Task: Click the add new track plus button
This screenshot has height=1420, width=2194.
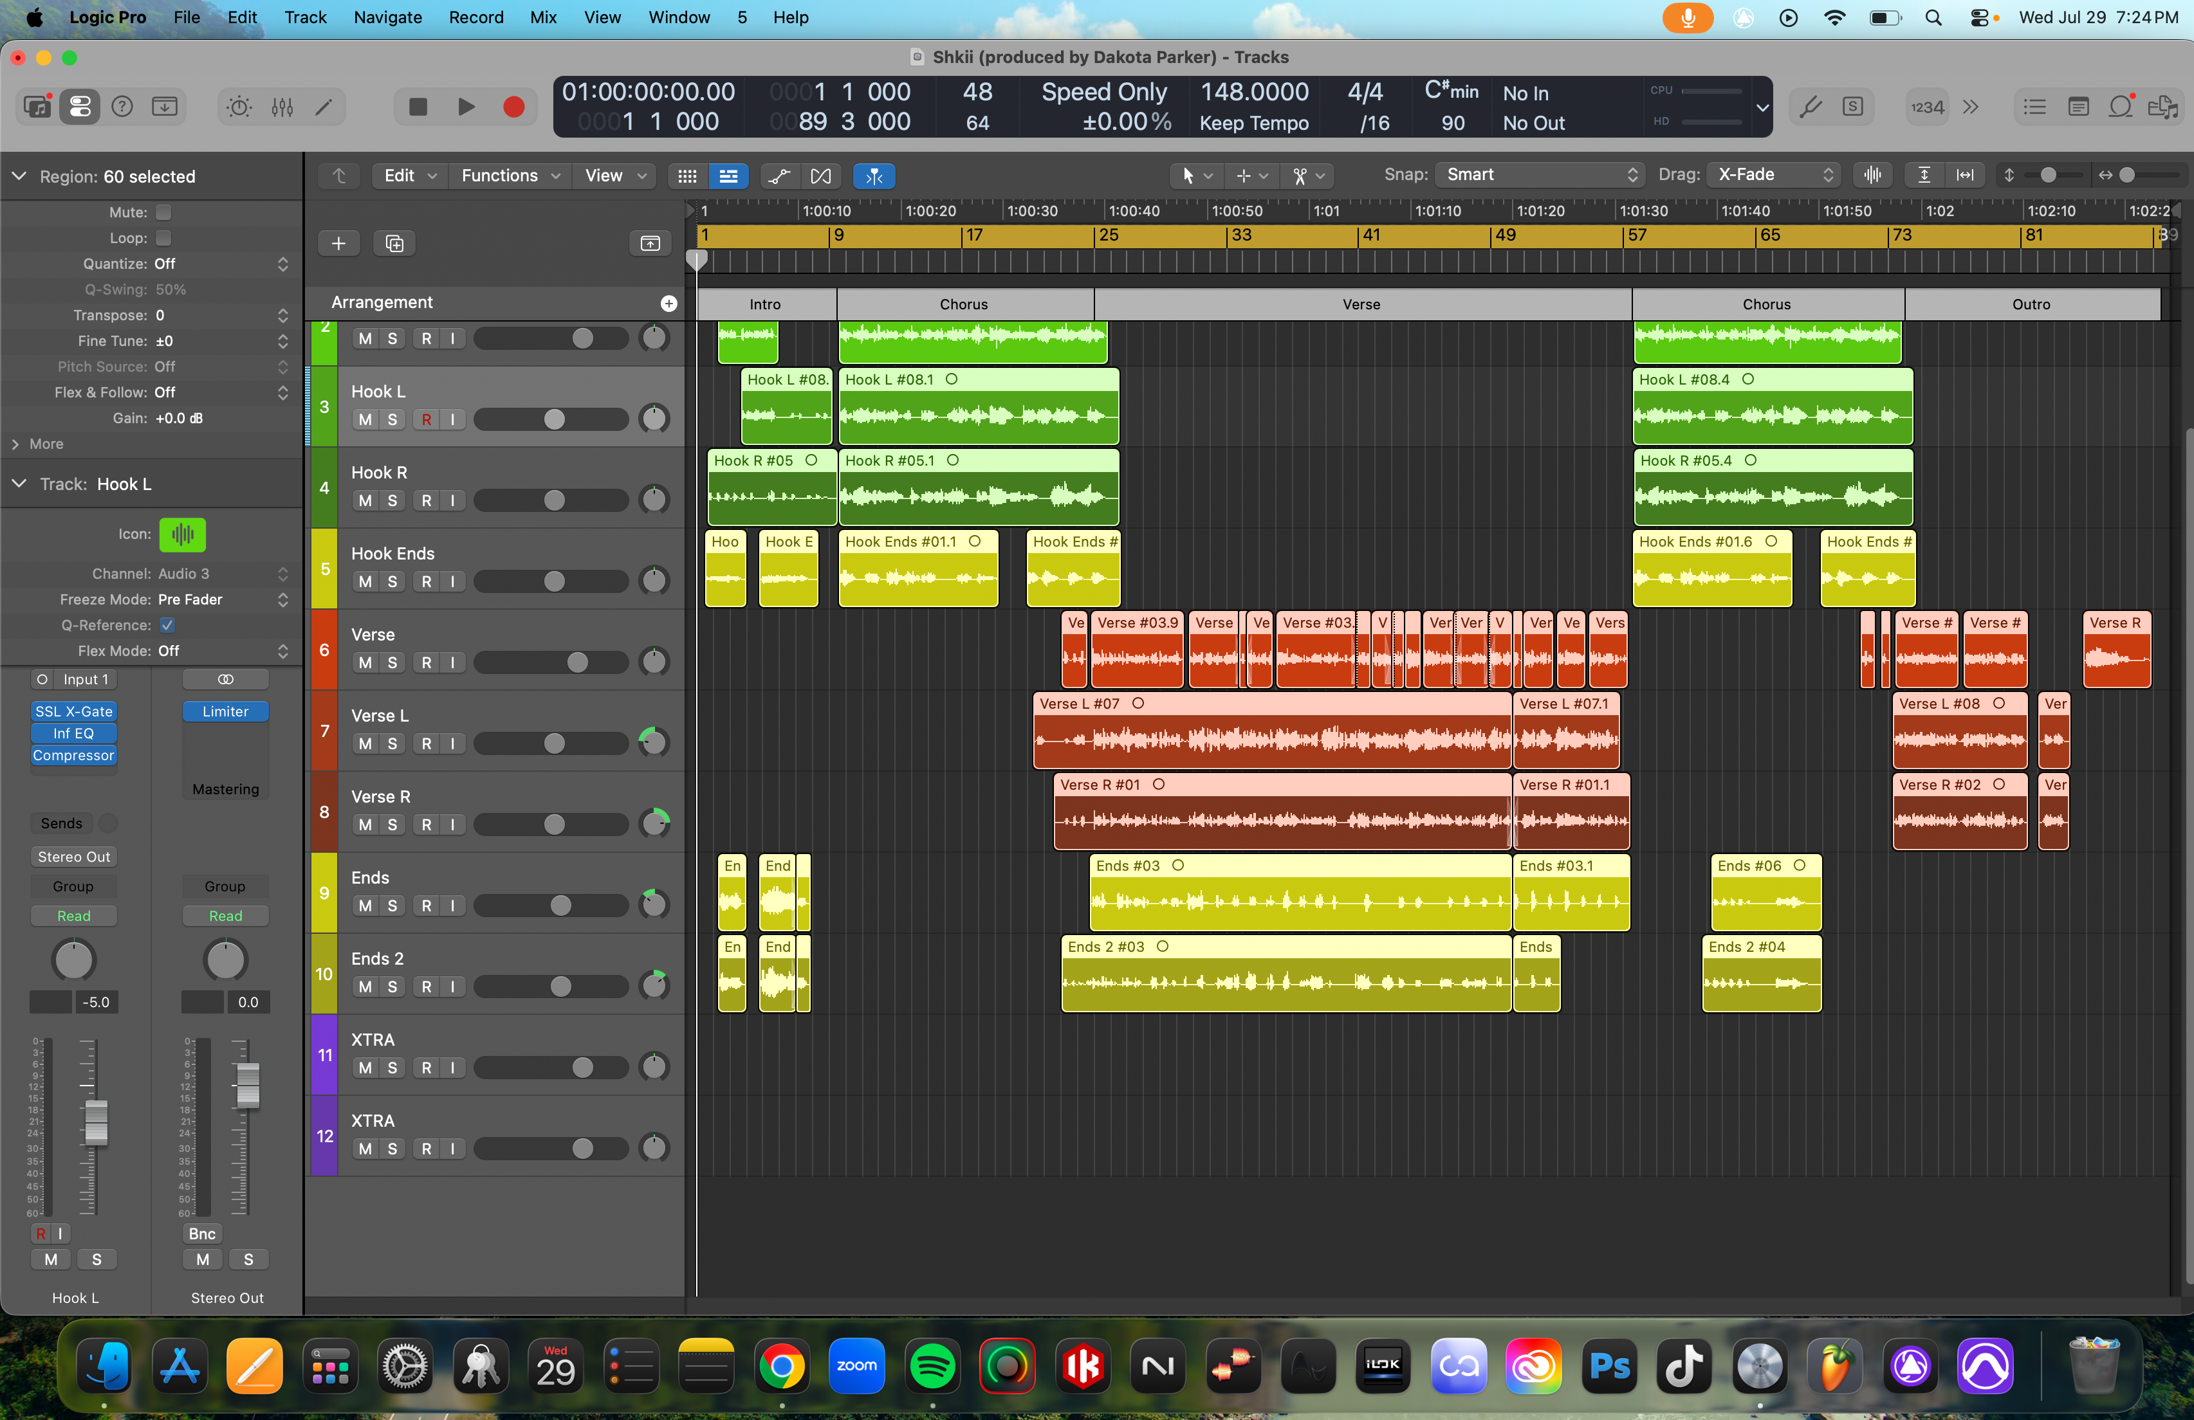Action: 338,243
